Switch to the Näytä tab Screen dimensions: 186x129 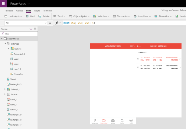(37, 10)
